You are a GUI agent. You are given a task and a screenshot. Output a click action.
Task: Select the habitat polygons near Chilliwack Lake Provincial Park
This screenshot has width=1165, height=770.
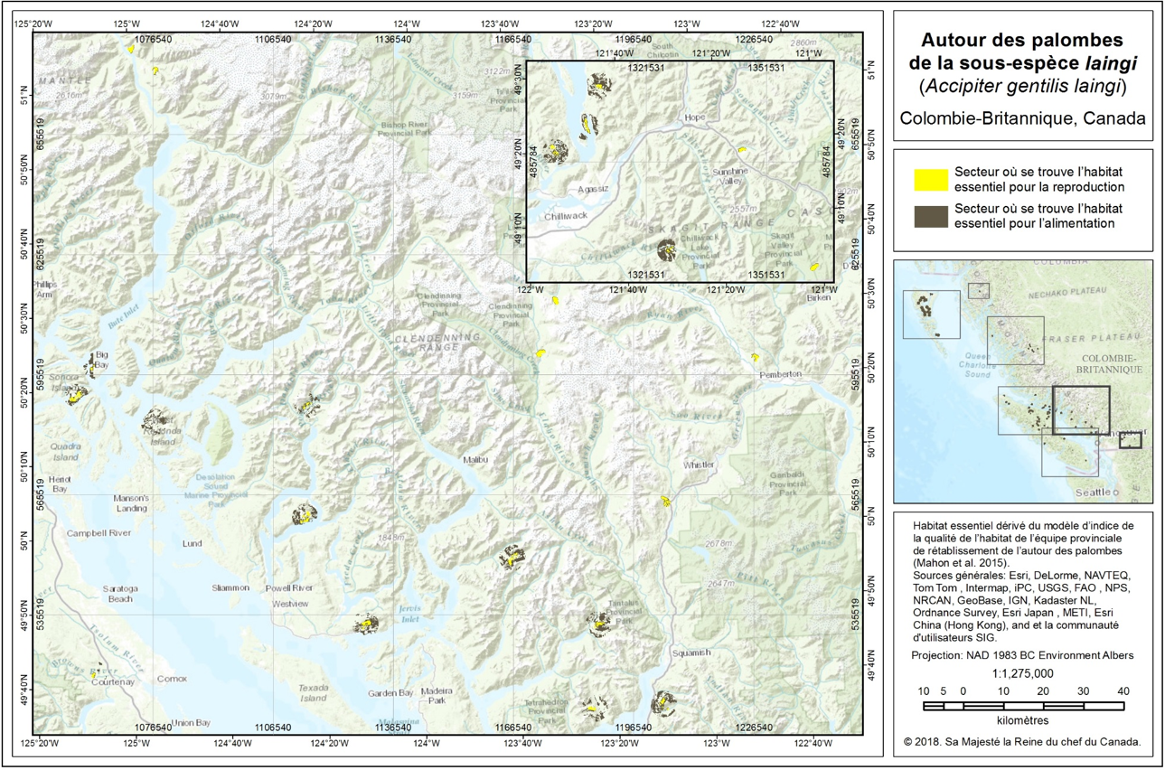click(667, 248)
